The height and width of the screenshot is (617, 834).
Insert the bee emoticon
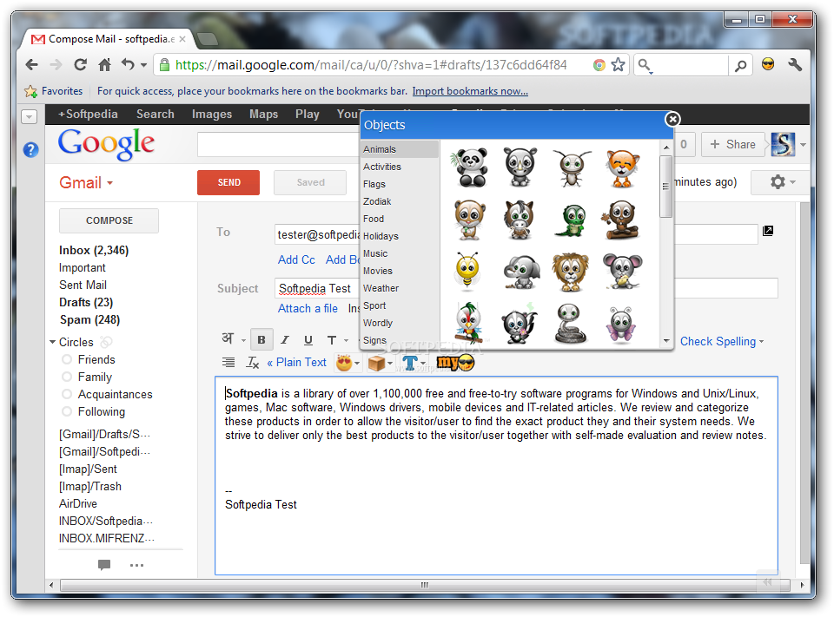point(468,271)
